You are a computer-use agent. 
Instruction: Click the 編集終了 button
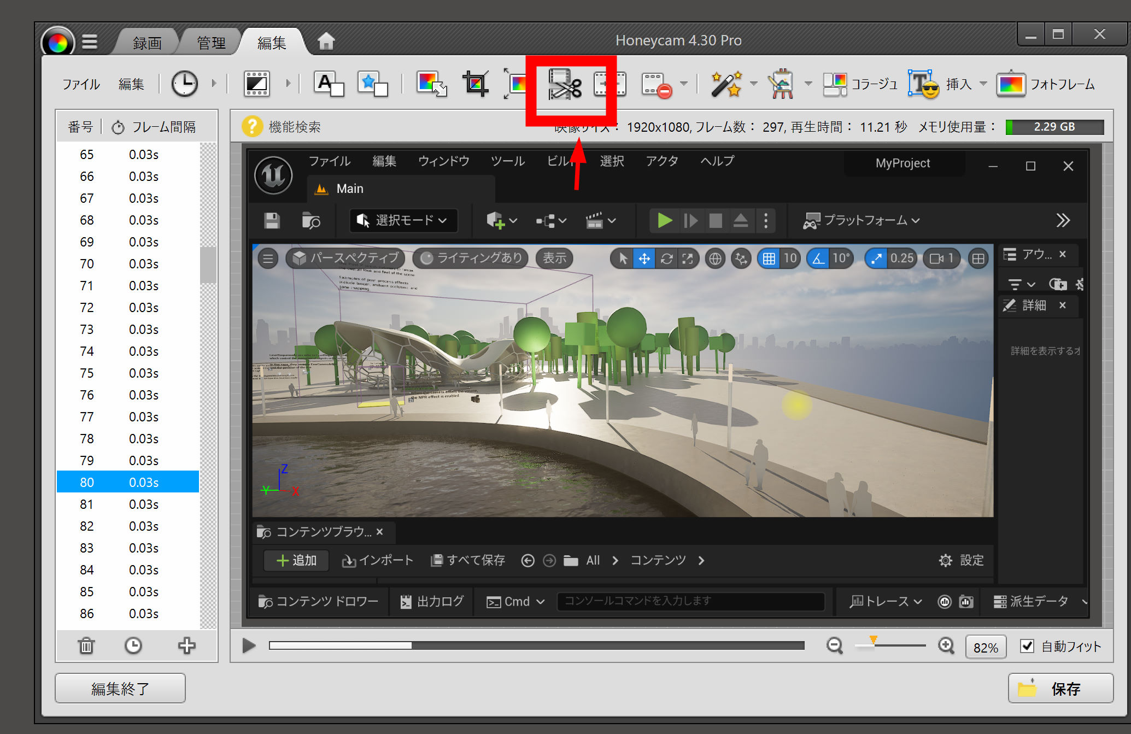(x=120, y=688)
